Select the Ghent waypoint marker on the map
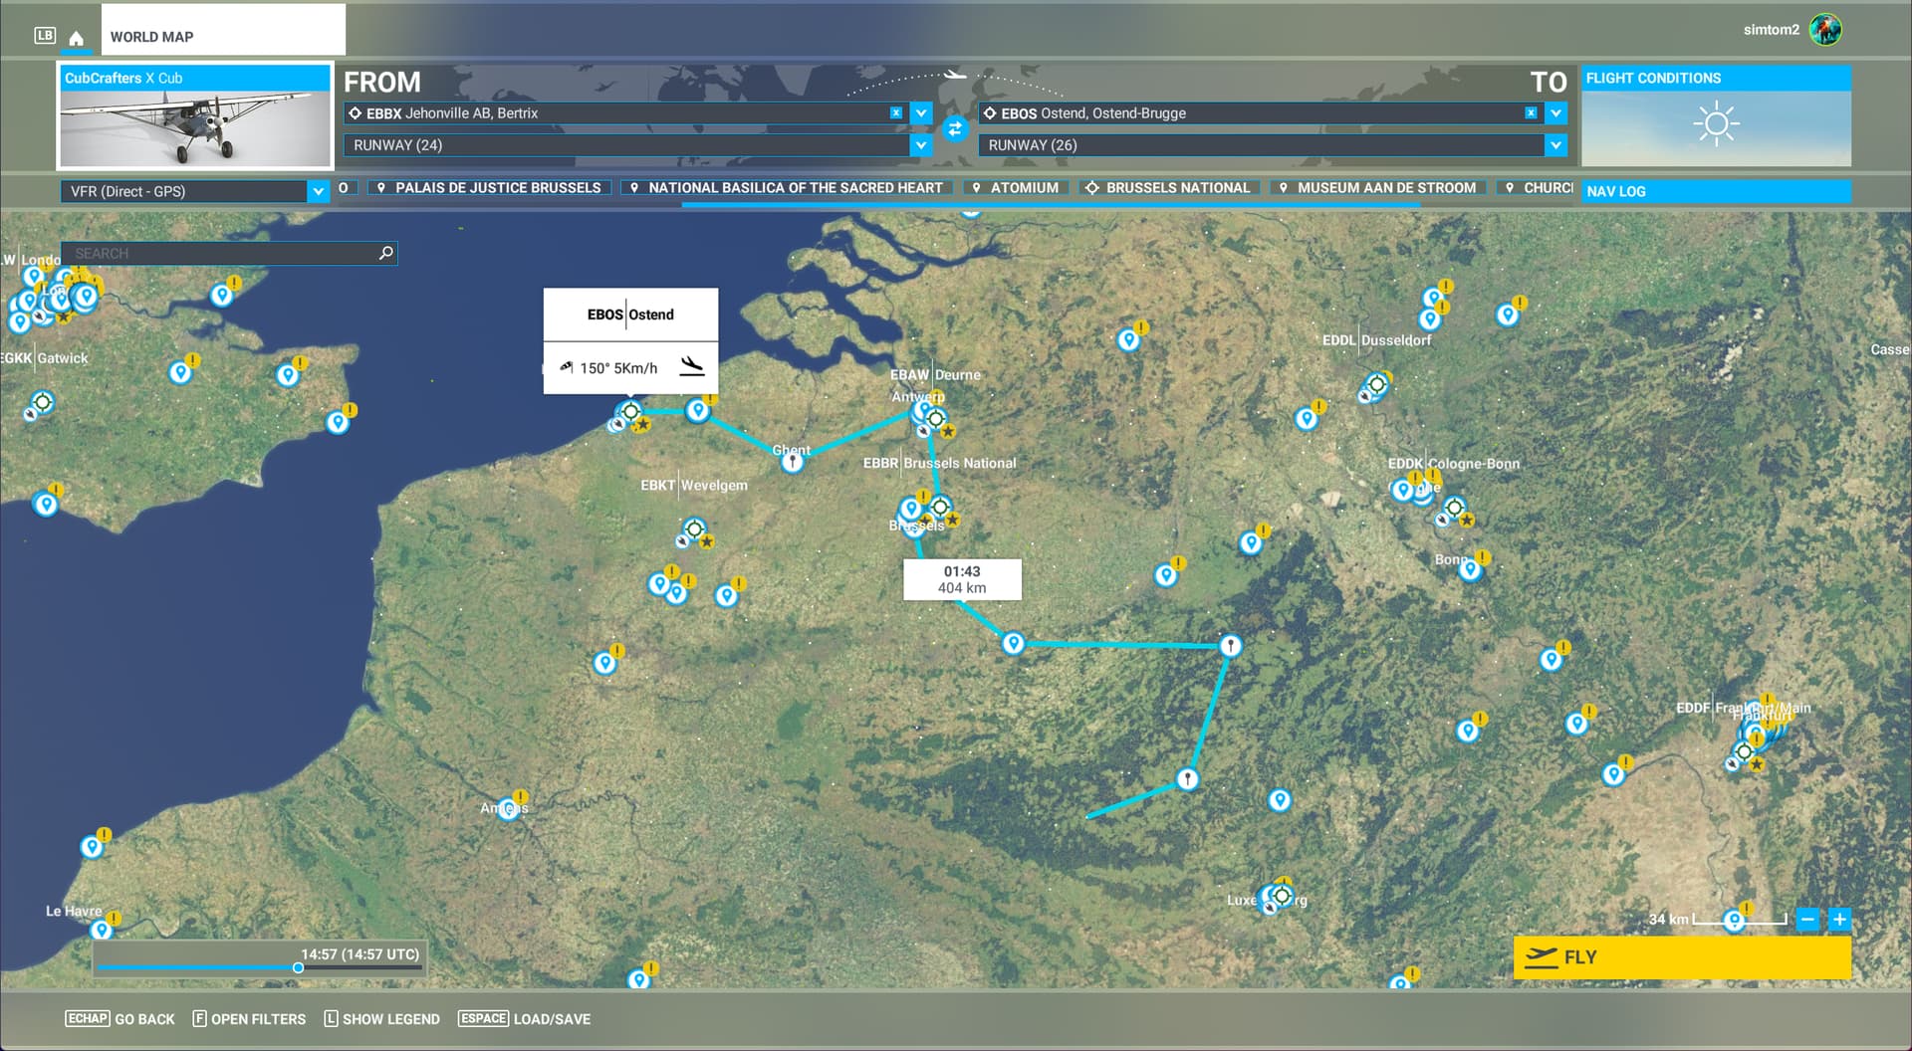The width and height of the screenshot is (1912, 1051). pos(792,462)
